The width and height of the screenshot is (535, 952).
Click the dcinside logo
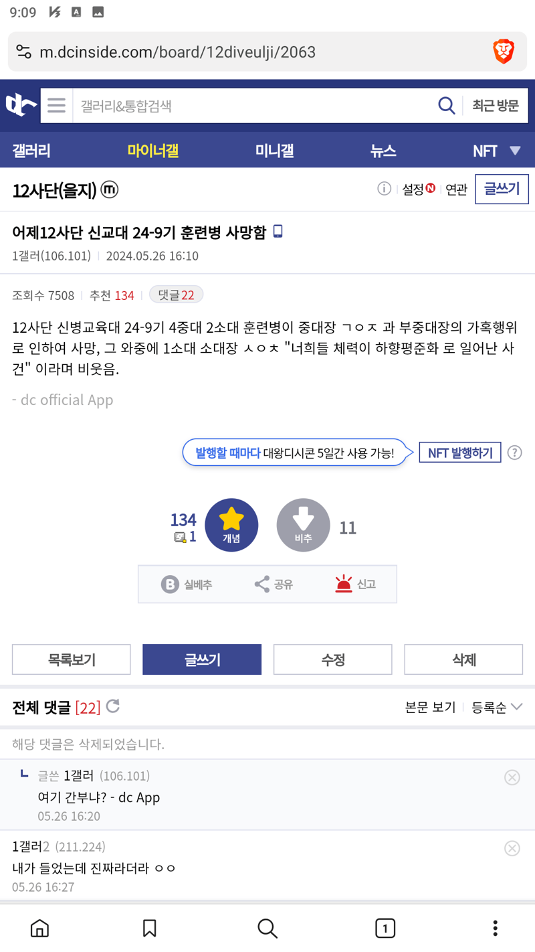[21, 105]
